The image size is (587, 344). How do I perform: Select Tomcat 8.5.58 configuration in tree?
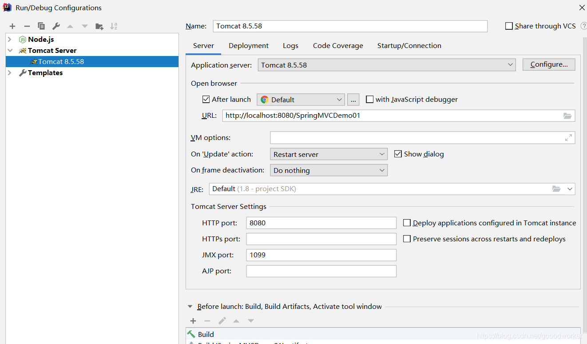tap(92, 62)
